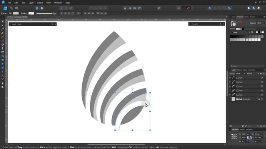
Task: Click the eyedropper in Swatches panel
Action: pos(238,22)
